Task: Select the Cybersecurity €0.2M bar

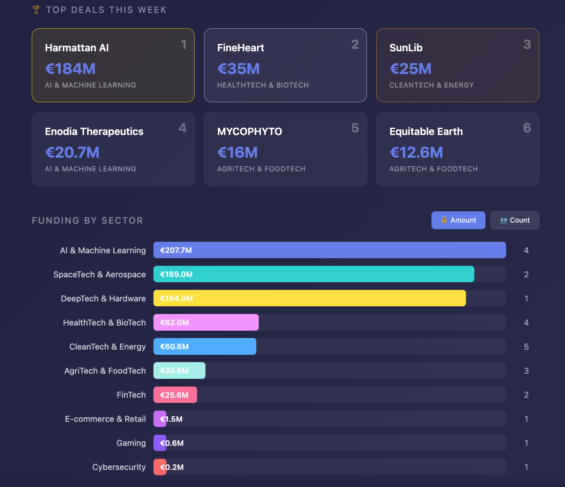Action: [160, 467]
